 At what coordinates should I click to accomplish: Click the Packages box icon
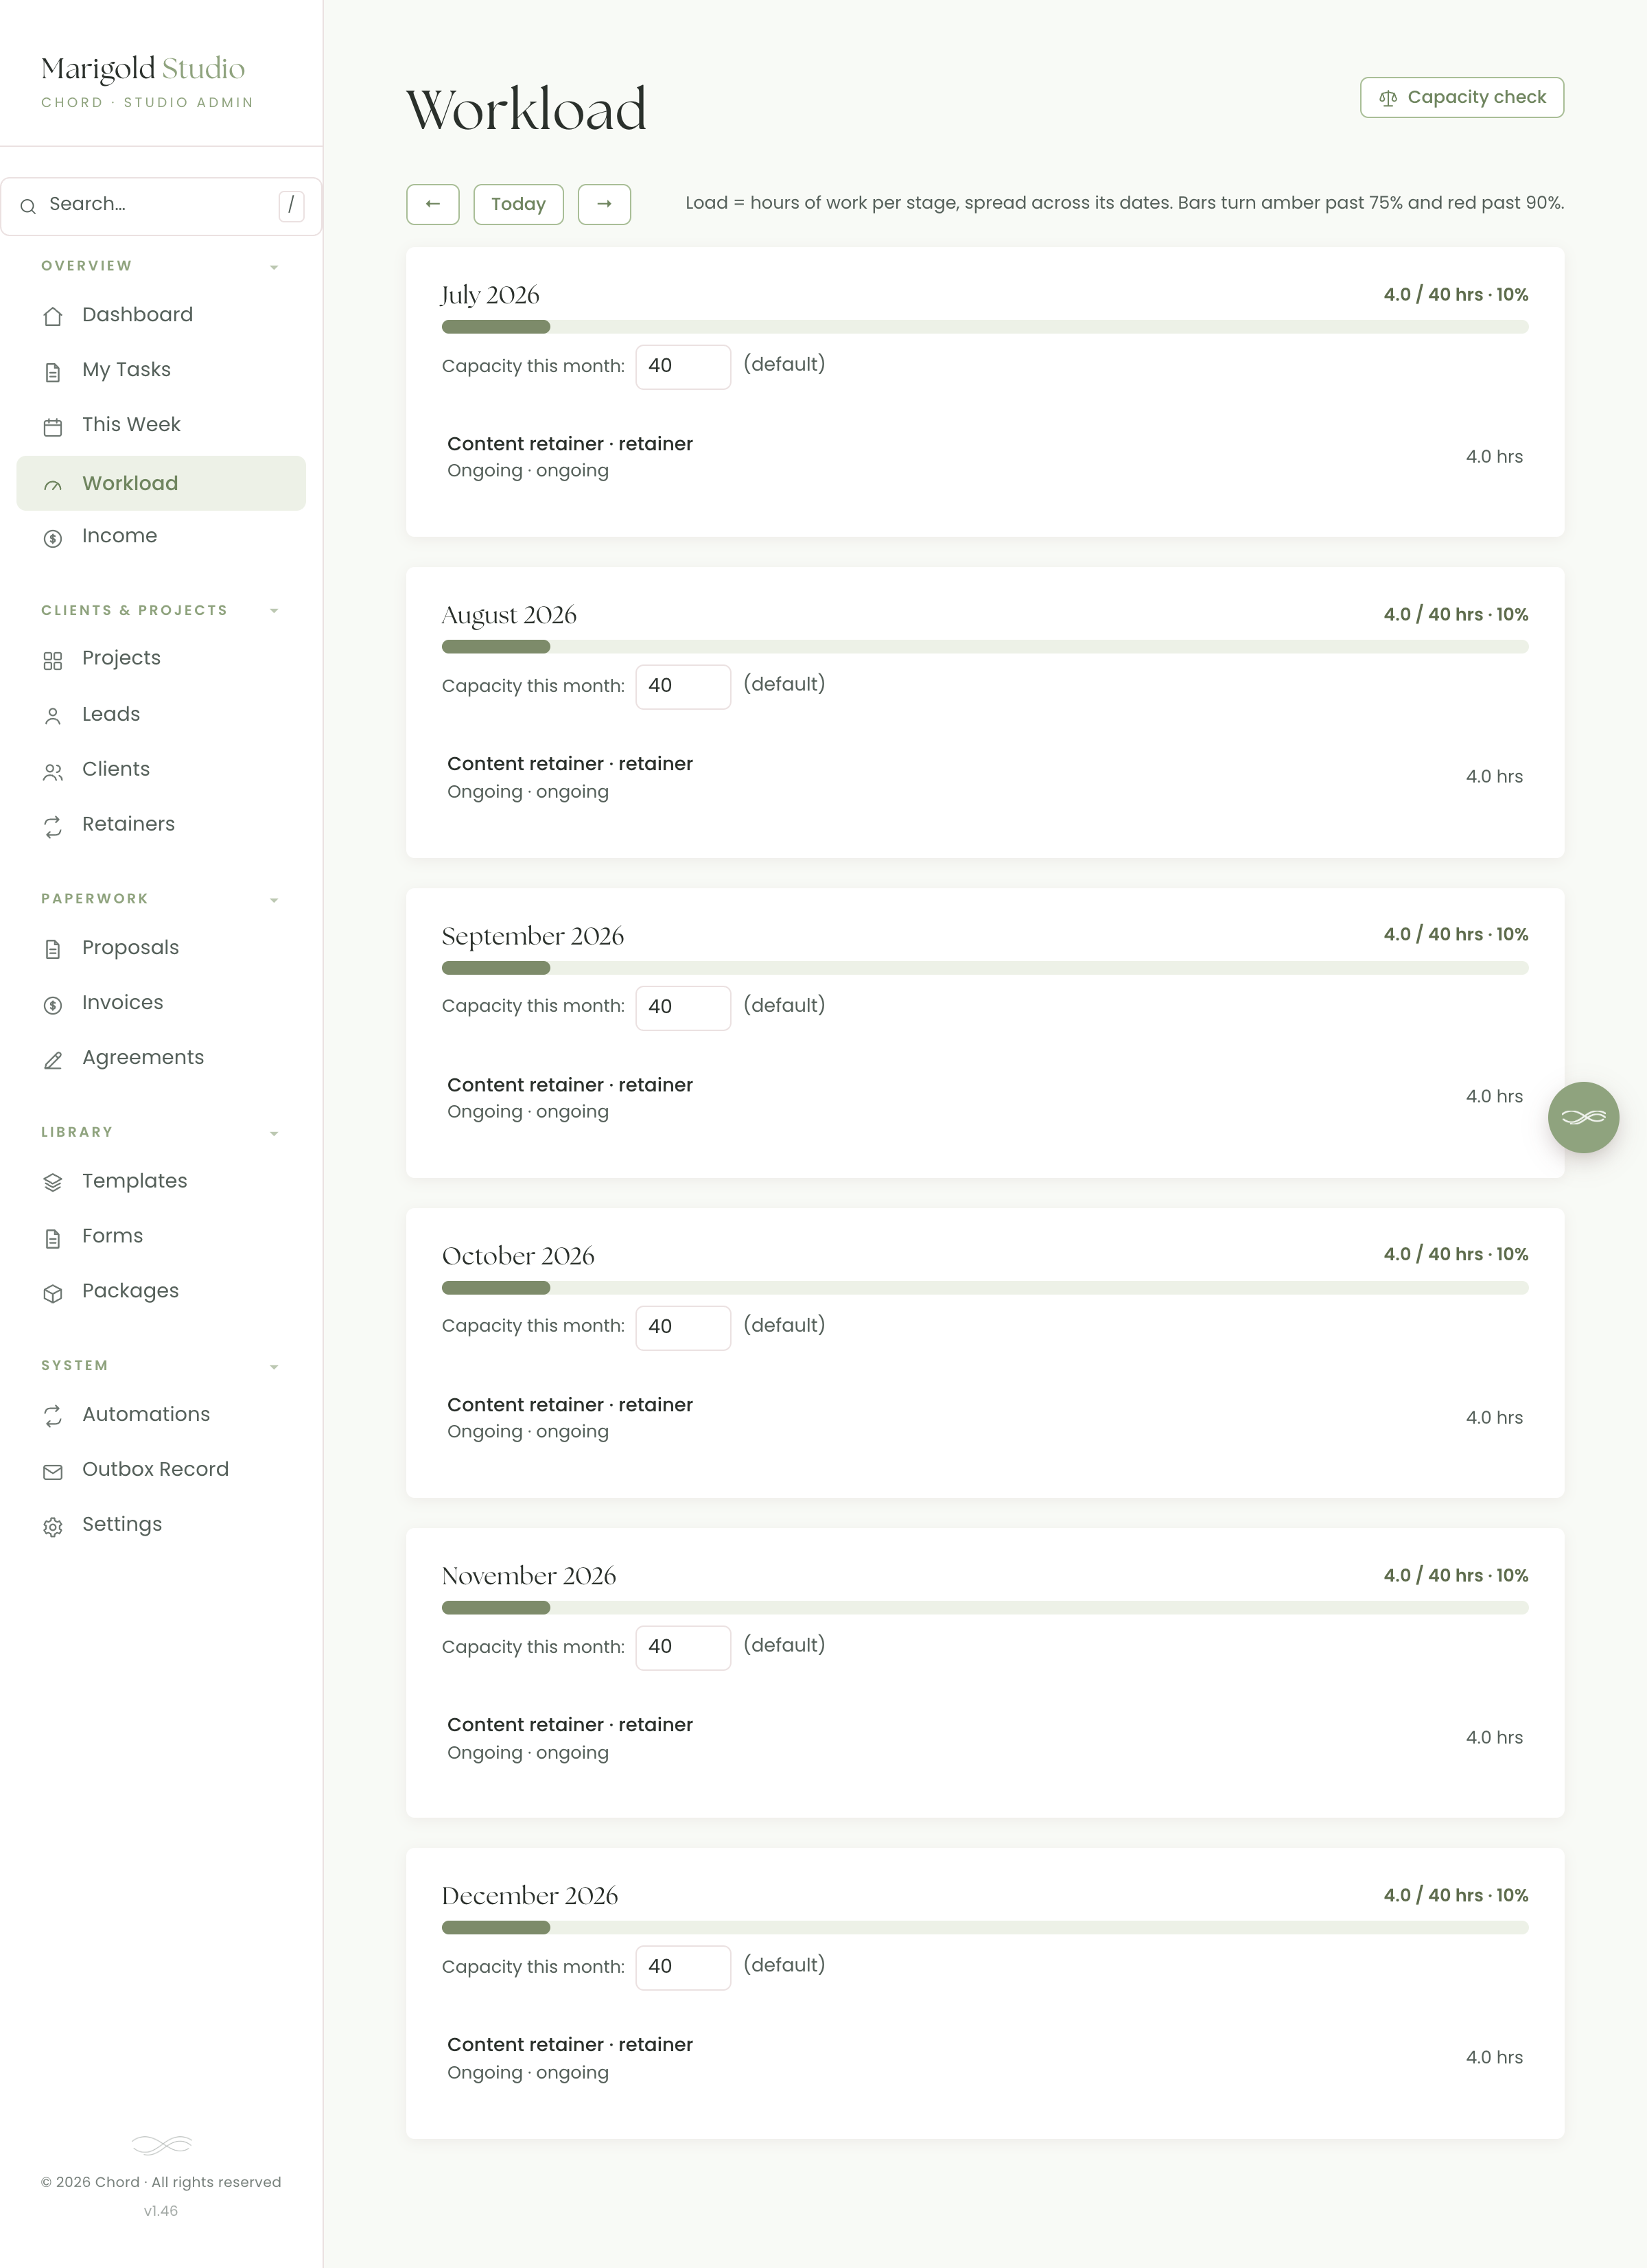[x=53, y=1293]
